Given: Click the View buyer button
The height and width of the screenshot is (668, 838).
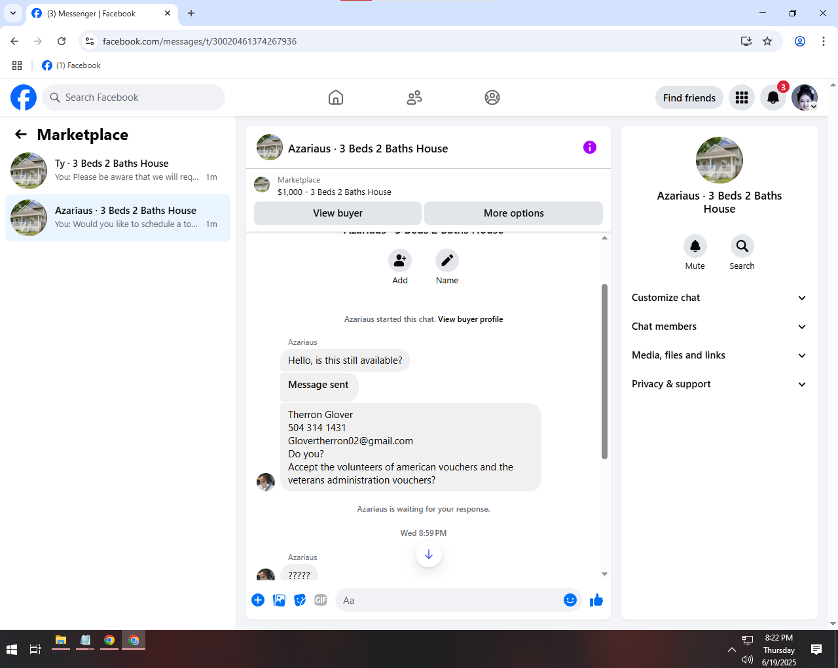Looking at the screenshot, I should tap(338, 213).
